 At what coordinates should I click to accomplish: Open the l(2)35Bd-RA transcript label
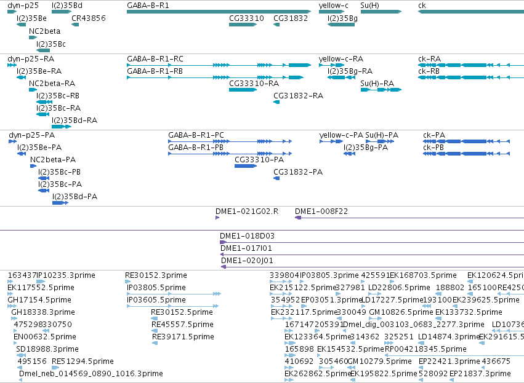(75, 120)
